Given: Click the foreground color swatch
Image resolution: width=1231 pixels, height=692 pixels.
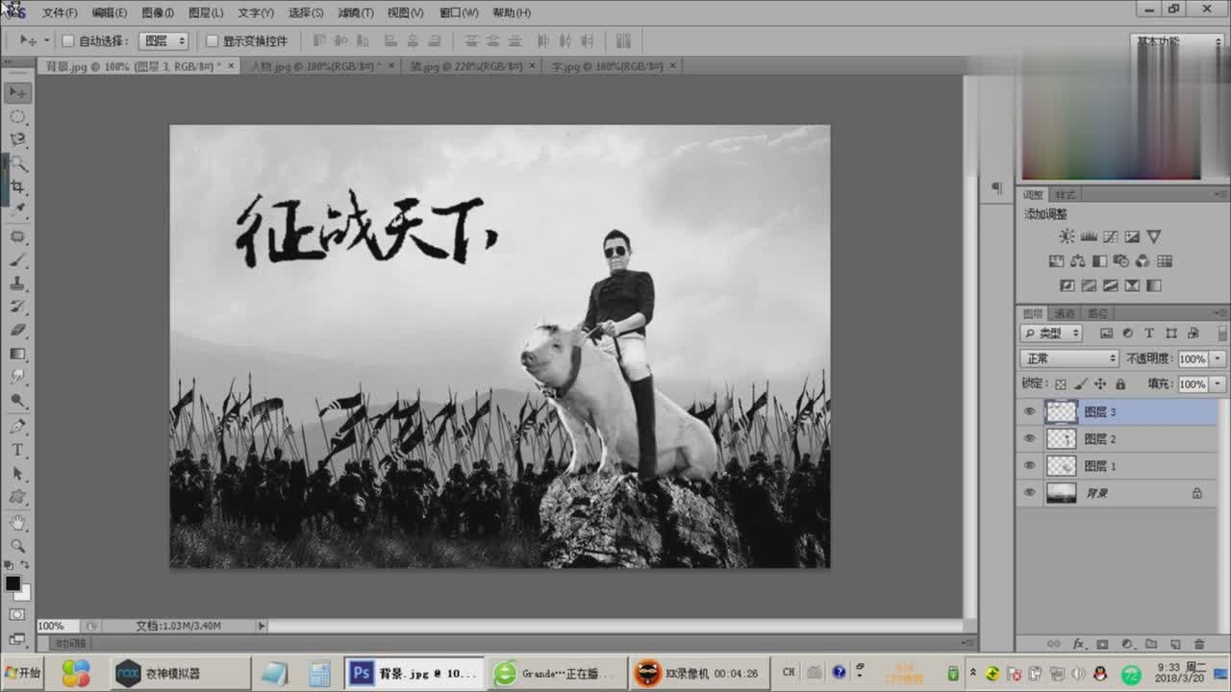Looking at the screenshot, I should pyautogui.click(x=13, y=583).
